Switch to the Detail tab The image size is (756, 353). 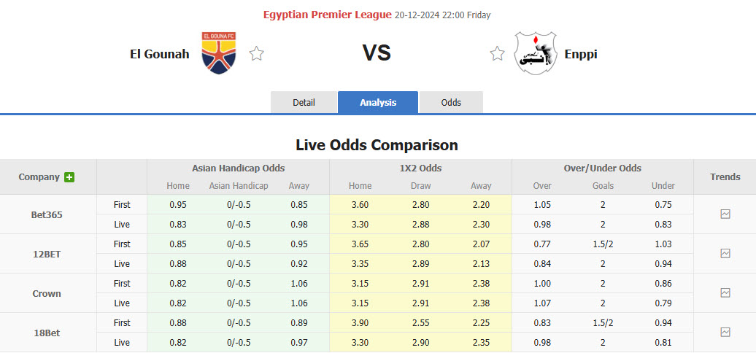click(304, 103)
